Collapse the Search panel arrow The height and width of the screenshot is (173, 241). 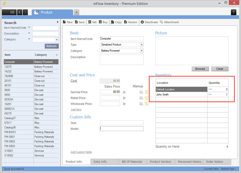point(58,22)
